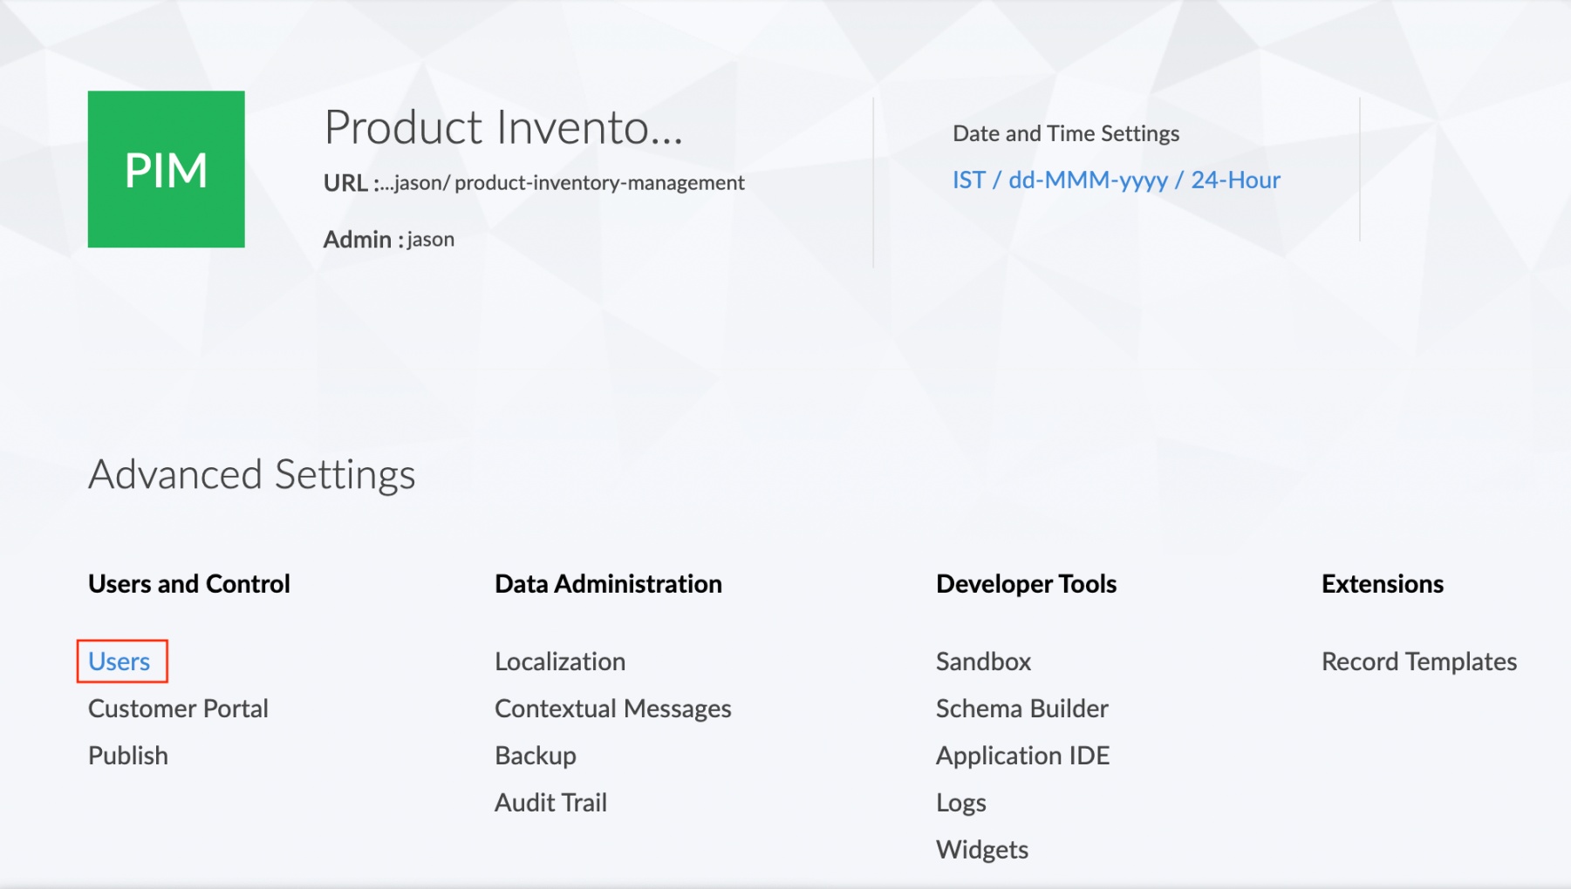Open Application IDE
This screenshot has height=889, width=1571.
pyautogui.click(x=1022, y=756)
